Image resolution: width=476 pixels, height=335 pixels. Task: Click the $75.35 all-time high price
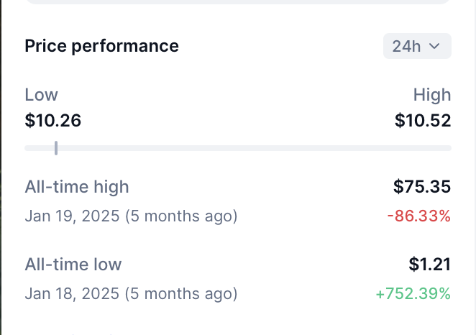tap(422, 187)
